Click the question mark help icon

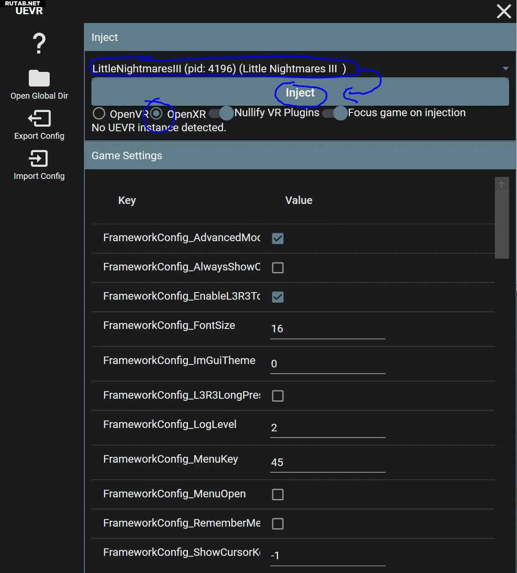tap(39, 43)
